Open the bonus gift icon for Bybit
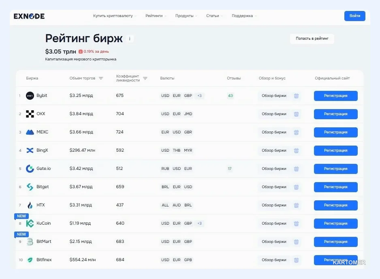The width and height of the screenshot is (380, 279). (x=296, y=96)
